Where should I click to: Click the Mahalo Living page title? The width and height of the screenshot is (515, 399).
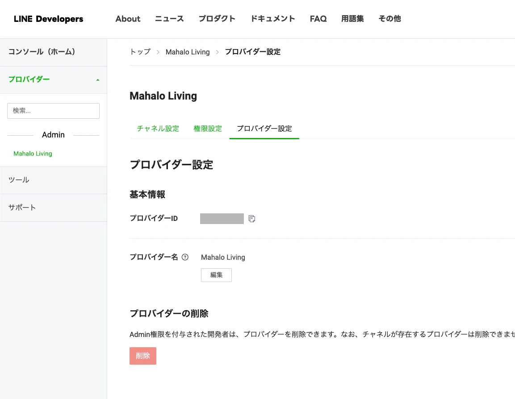coord(163,96)
